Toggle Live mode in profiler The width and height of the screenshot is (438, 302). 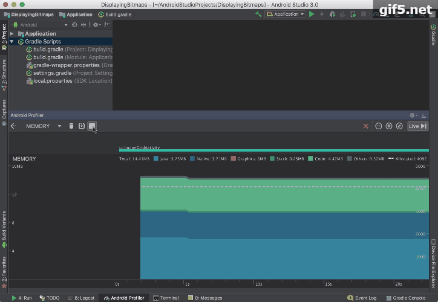click(417, 126)
